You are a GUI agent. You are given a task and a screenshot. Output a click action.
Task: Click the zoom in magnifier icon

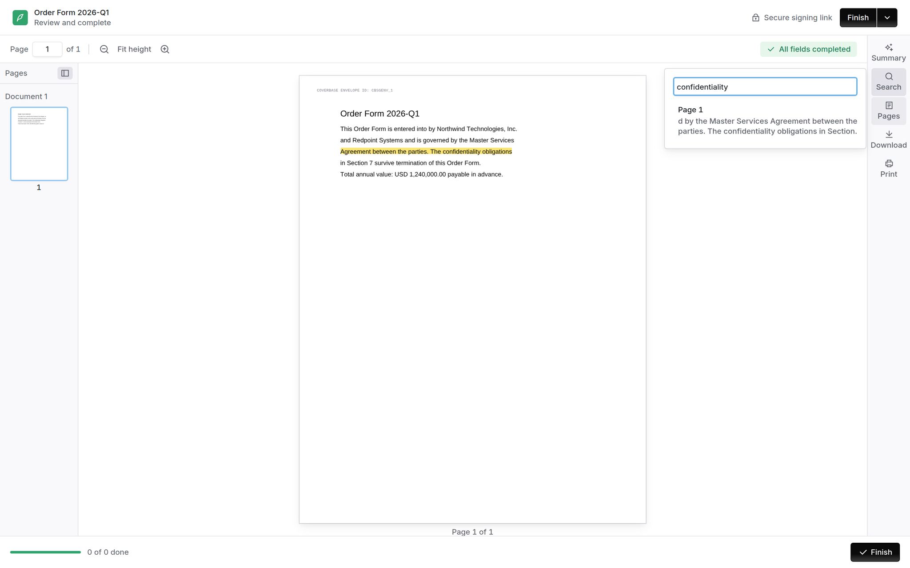165,49
